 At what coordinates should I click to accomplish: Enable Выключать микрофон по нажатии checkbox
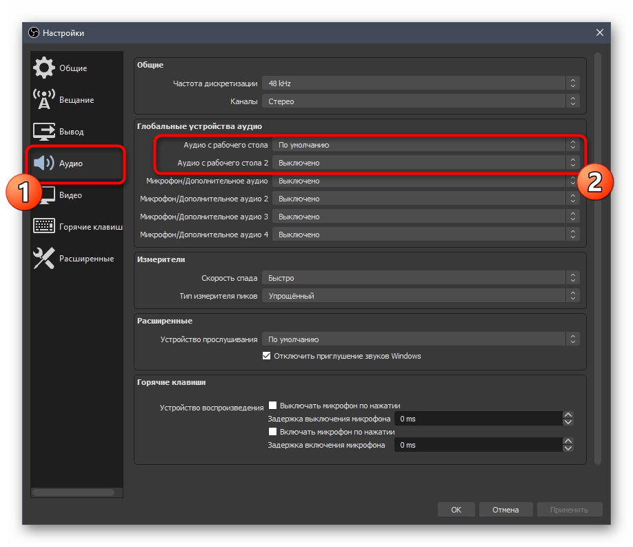point(273,406)
